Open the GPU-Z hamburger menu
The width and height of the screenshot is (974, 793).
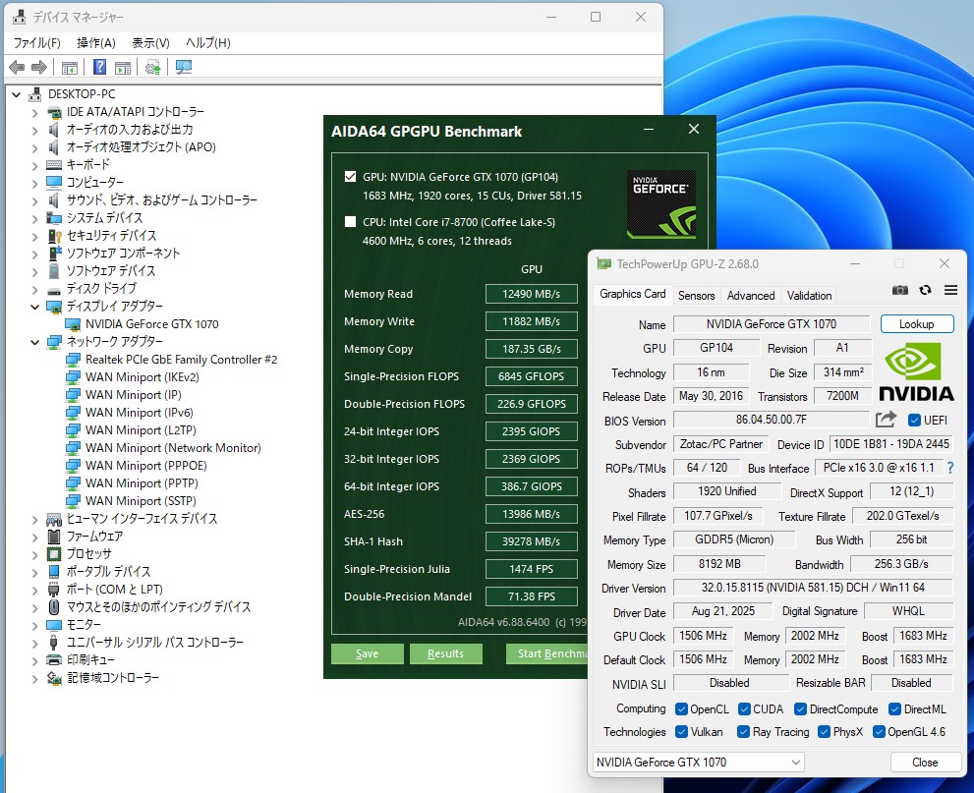click(x=950, y=290)
